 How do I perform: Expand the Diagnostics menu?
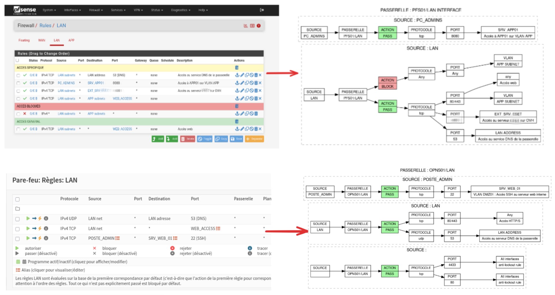[x=180, y=10]
